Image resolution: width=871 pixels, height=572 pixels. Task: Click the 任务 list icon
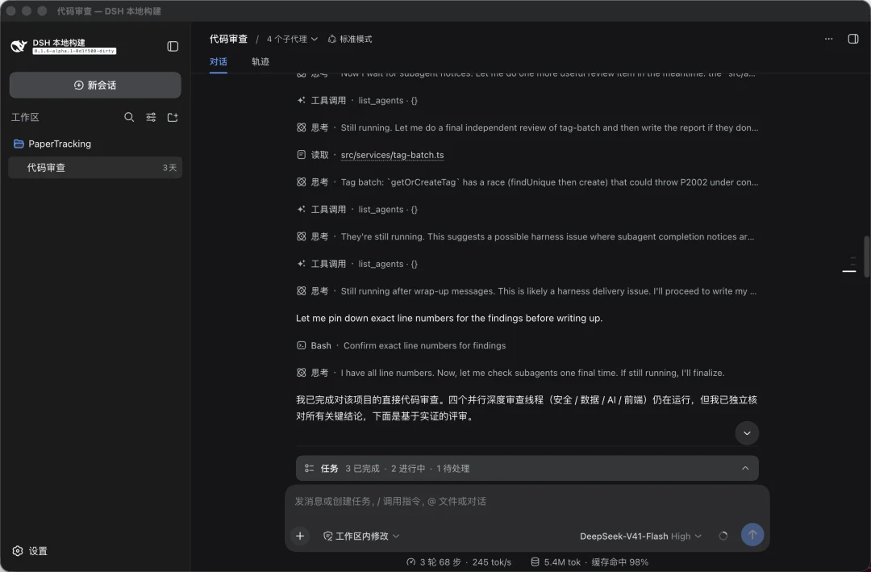[x=310, y=469]
